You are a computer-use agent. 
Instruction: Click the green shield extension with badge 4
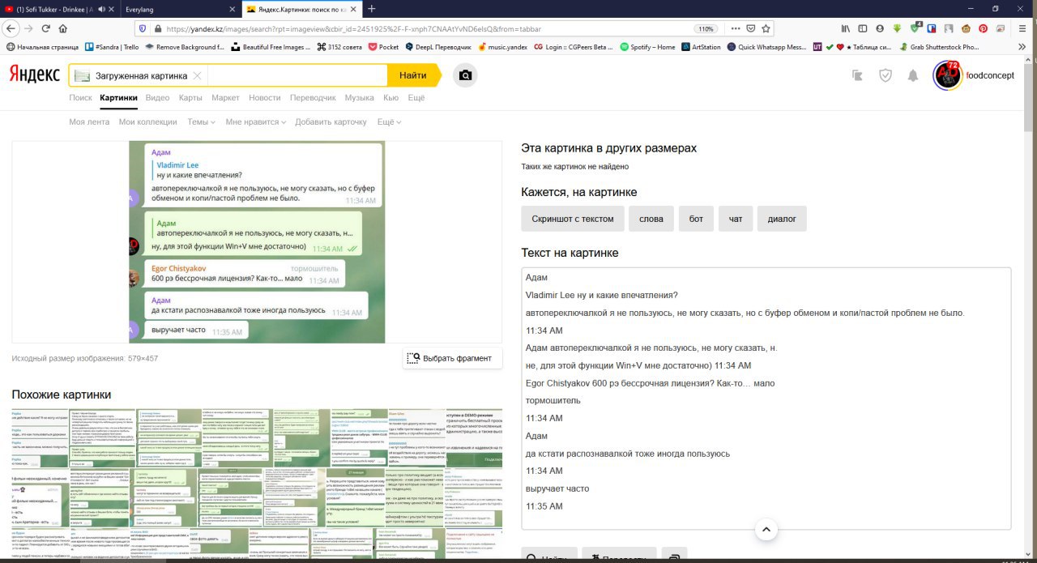tap(915, 28)
